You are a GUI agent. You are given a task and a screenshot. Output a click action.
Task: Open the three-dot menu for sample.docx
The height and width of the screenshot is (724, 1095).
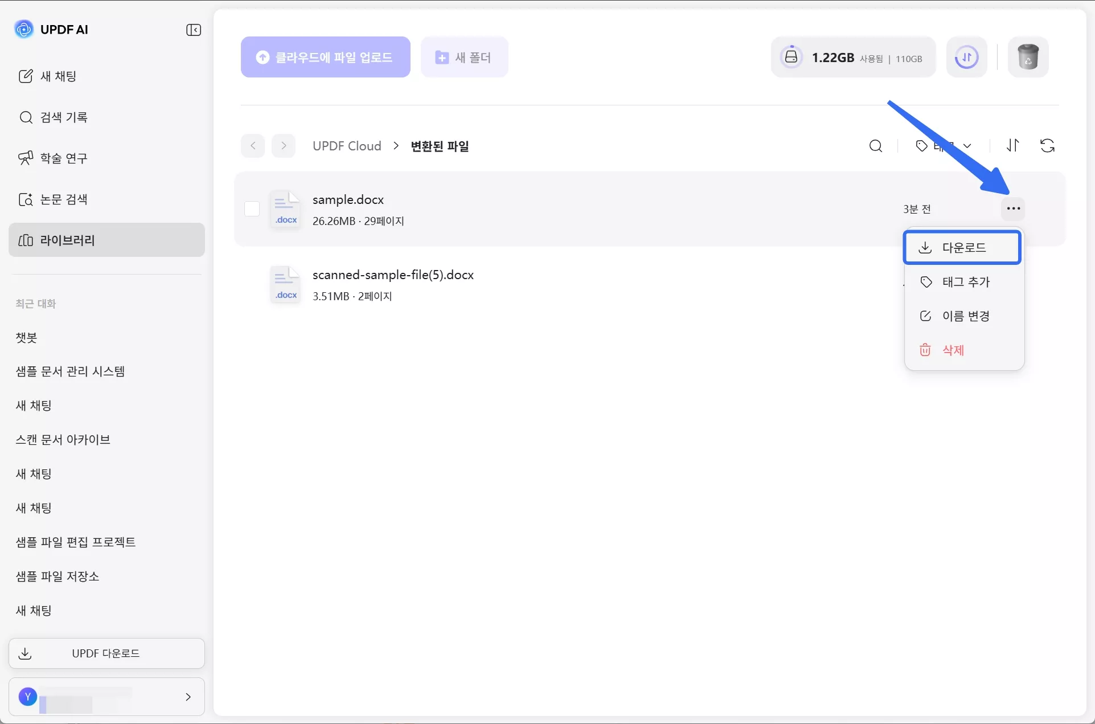(1014, 208)
